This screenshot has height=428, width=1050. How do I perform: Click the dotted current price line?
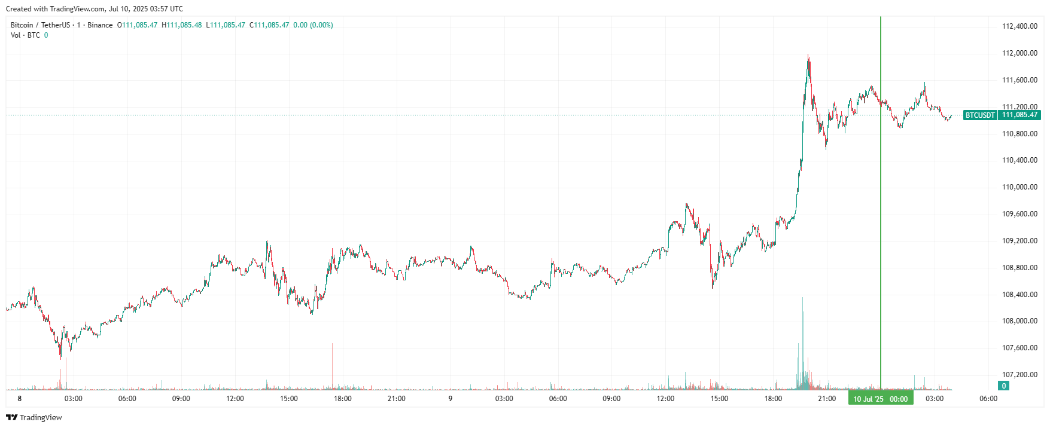[x=479, y=115]
